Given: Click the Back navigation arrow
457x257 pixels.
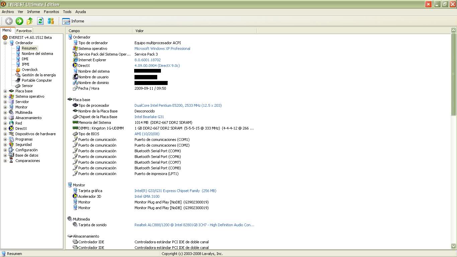Looking at the screenshot, I should pos(9,21).
